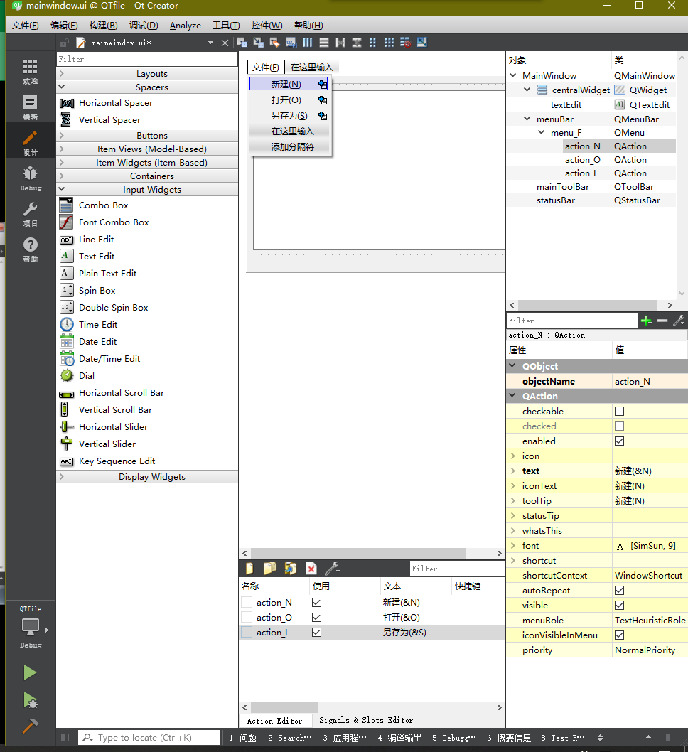The image size is (688, 752).
Task: Toggle the iconVisibleInMenu checkbox
Action: [x=620, y=635]
